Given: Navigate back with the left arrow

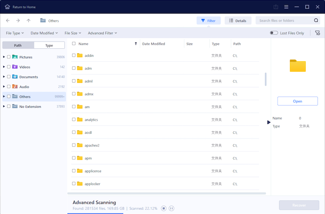Looking at the screenshot, I should click(x=8, y=21).
